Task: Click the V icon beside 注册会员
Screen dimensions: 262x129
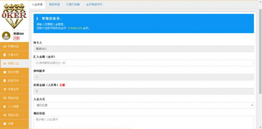Action: coord(5,89)
